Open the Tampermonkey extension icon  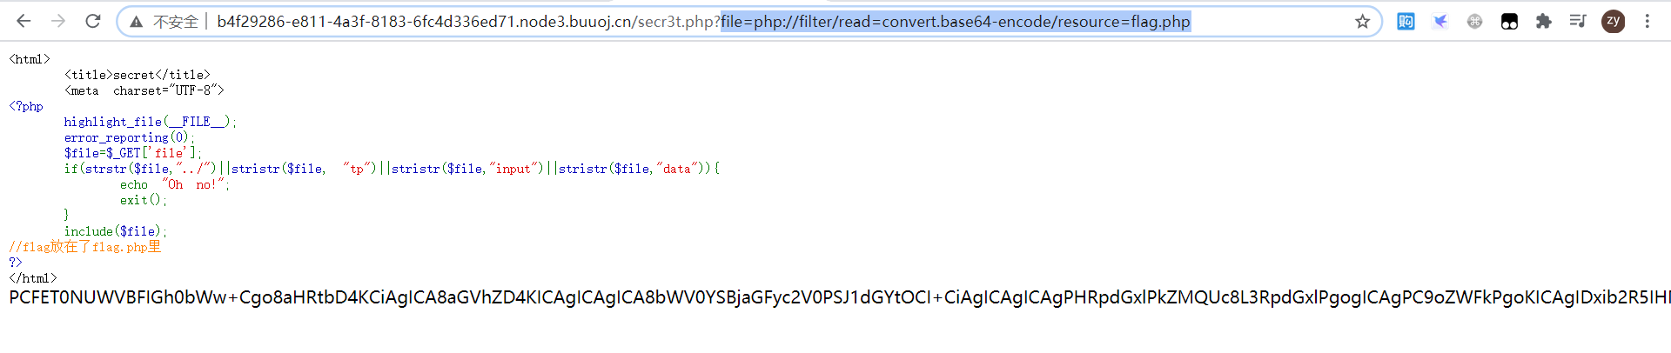(1509, 22)
